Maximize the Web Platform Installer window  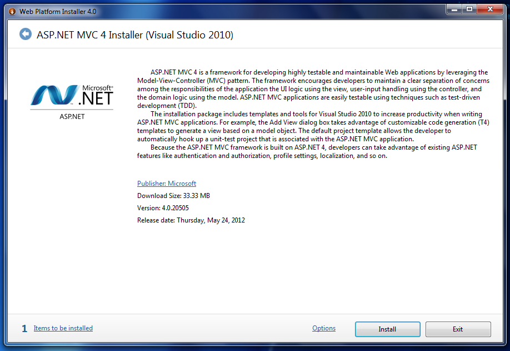[469, 9]
